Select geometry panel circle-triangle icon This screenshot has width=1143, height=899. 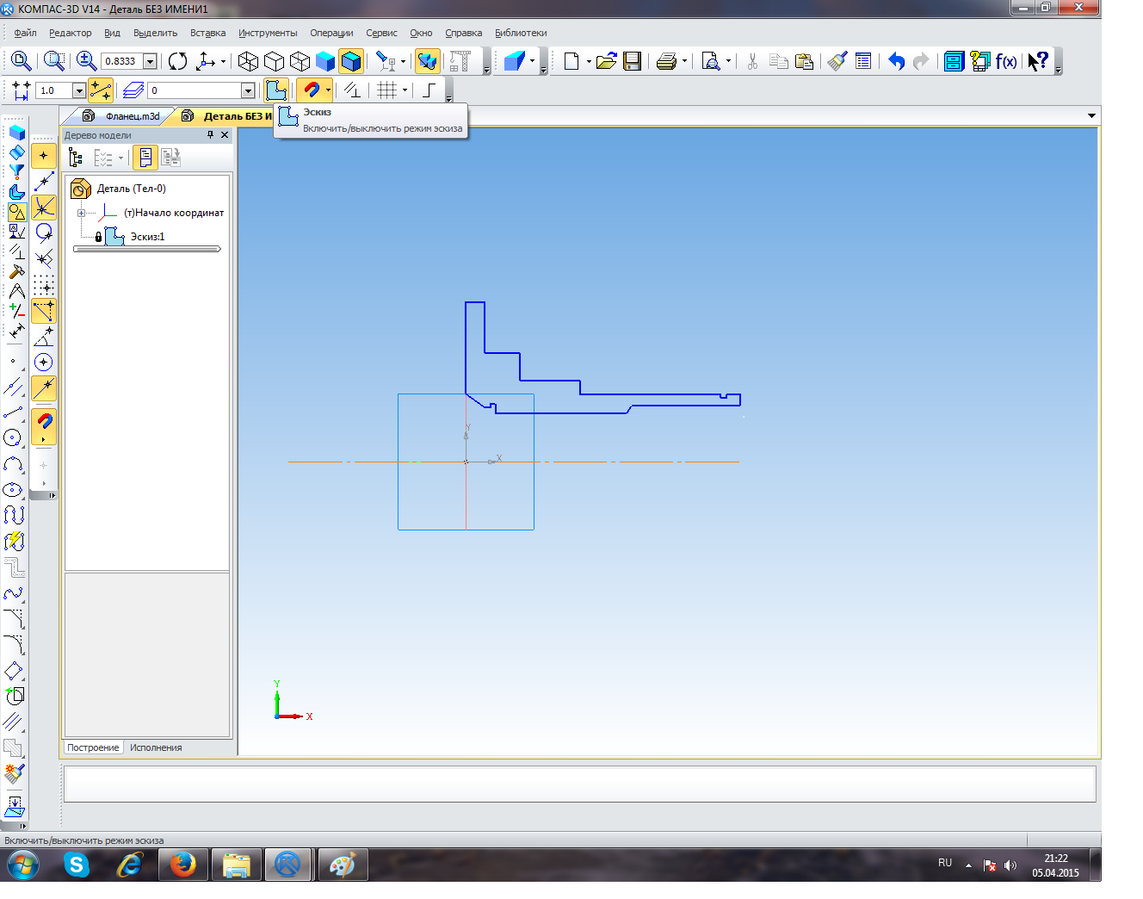point(16,211)
